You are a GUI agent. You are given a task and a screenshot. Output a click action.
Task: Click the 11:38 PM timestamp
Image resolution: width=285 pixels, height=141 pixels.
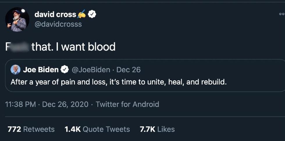point(20,104)
